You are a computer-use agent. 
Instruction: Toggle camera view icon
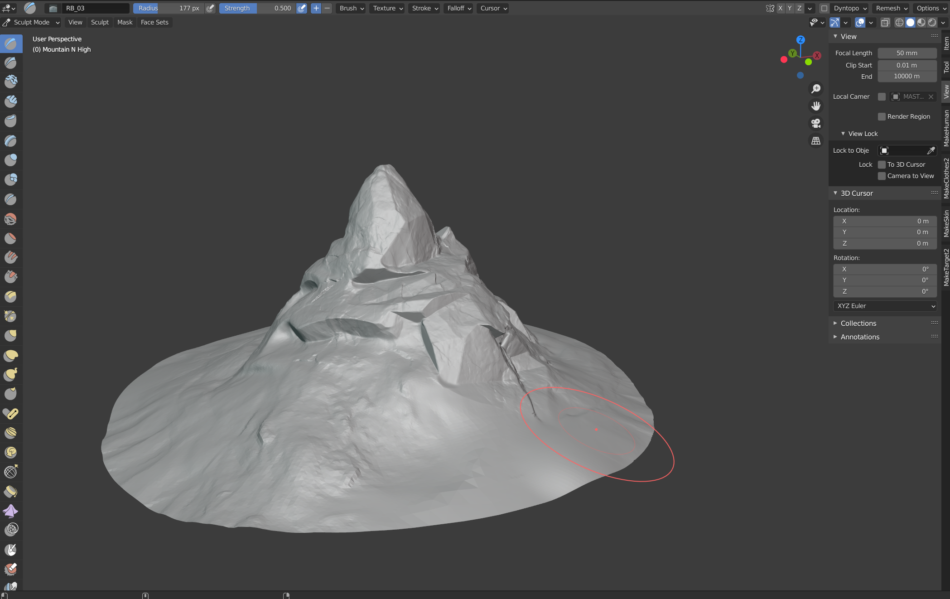(x=816, y=123)
